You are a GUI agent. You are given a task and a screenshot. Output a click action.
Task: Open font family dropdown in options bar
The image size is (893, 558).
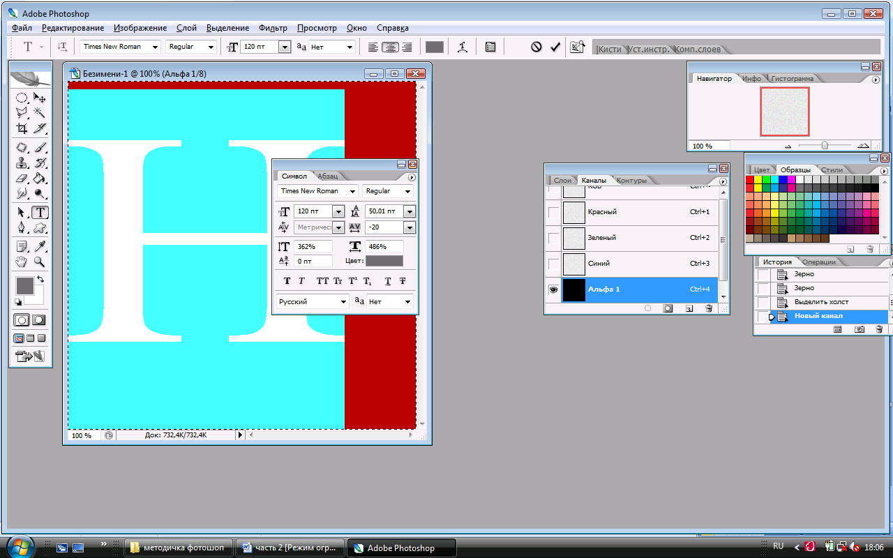pyautogui.click(x=154, y=47)
